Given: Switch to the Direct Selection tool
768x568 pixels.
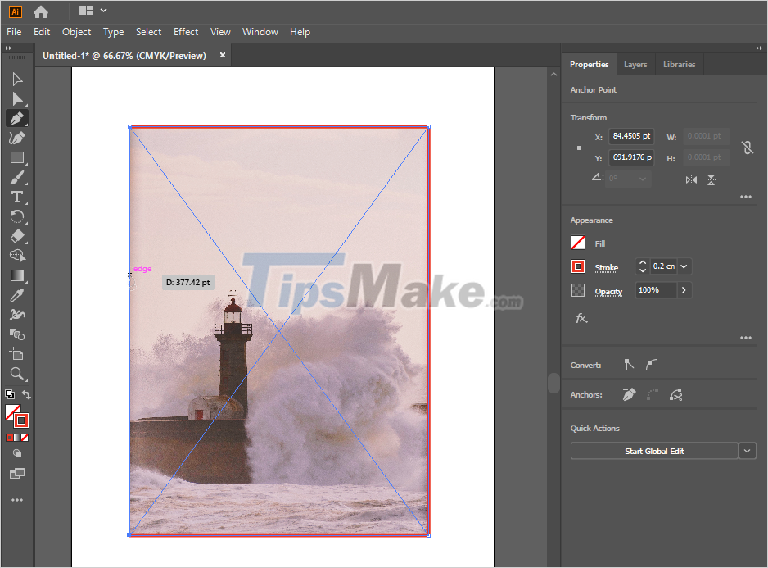Looking at the screenshot, I should pyautogui.click(x=17, y=98).
